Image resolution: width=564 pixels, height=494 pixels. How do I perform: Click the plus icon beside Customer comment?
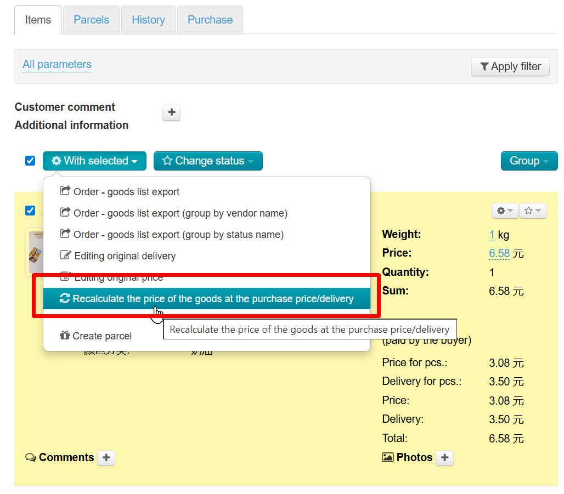pyautogui.click(x=171, y=112)
